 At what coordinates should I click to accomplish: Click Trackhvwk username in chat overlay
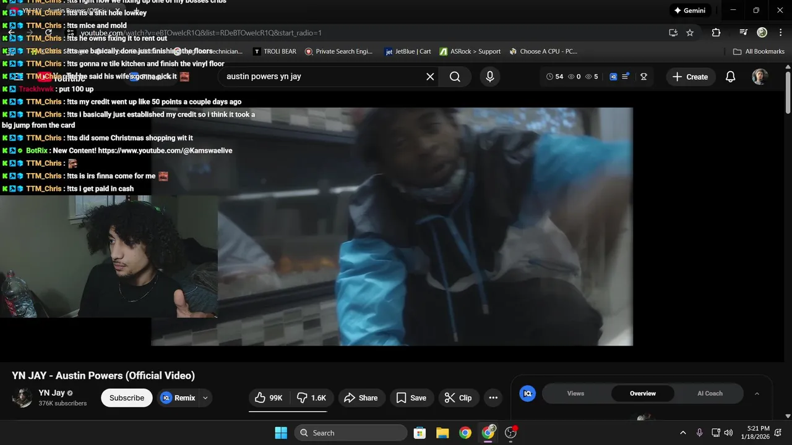(x=37, y=89)
